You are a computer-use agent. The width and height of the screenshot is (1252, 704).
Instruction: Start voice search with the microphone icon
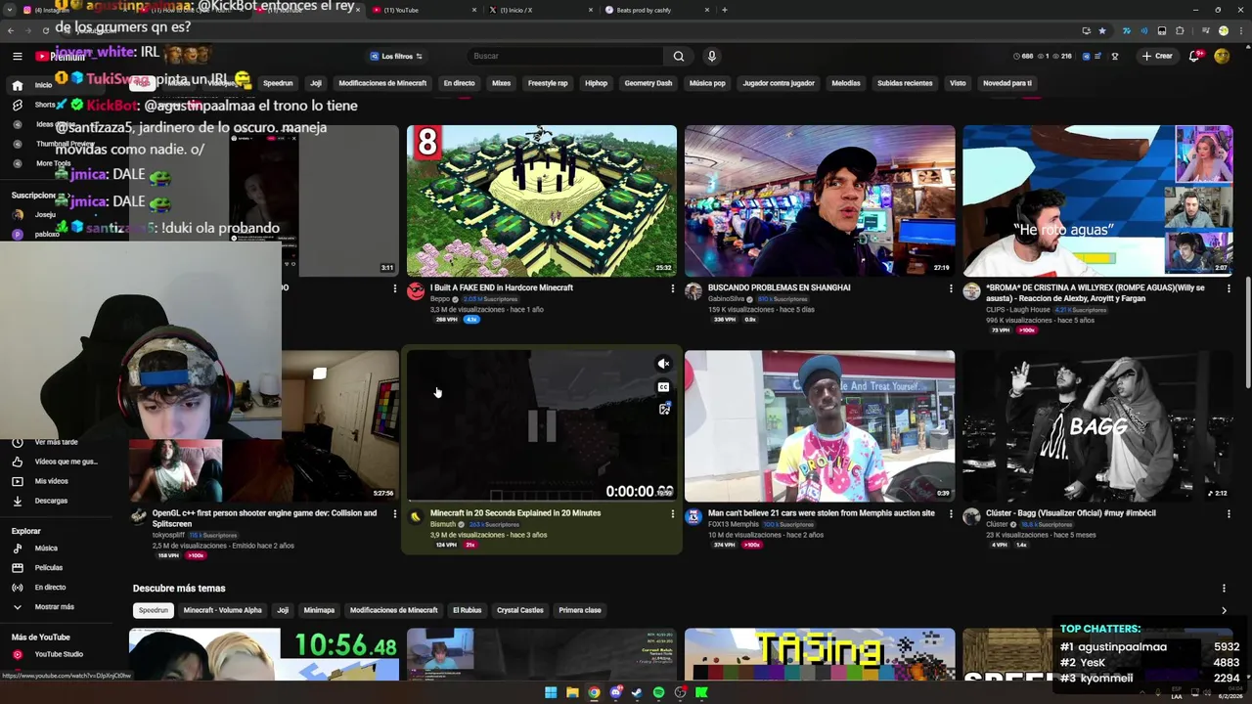711,56
